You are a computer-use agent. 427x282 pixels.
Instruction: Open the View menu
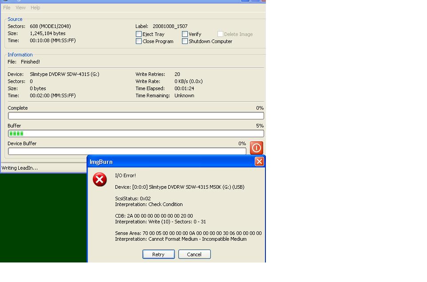point(20,8)
